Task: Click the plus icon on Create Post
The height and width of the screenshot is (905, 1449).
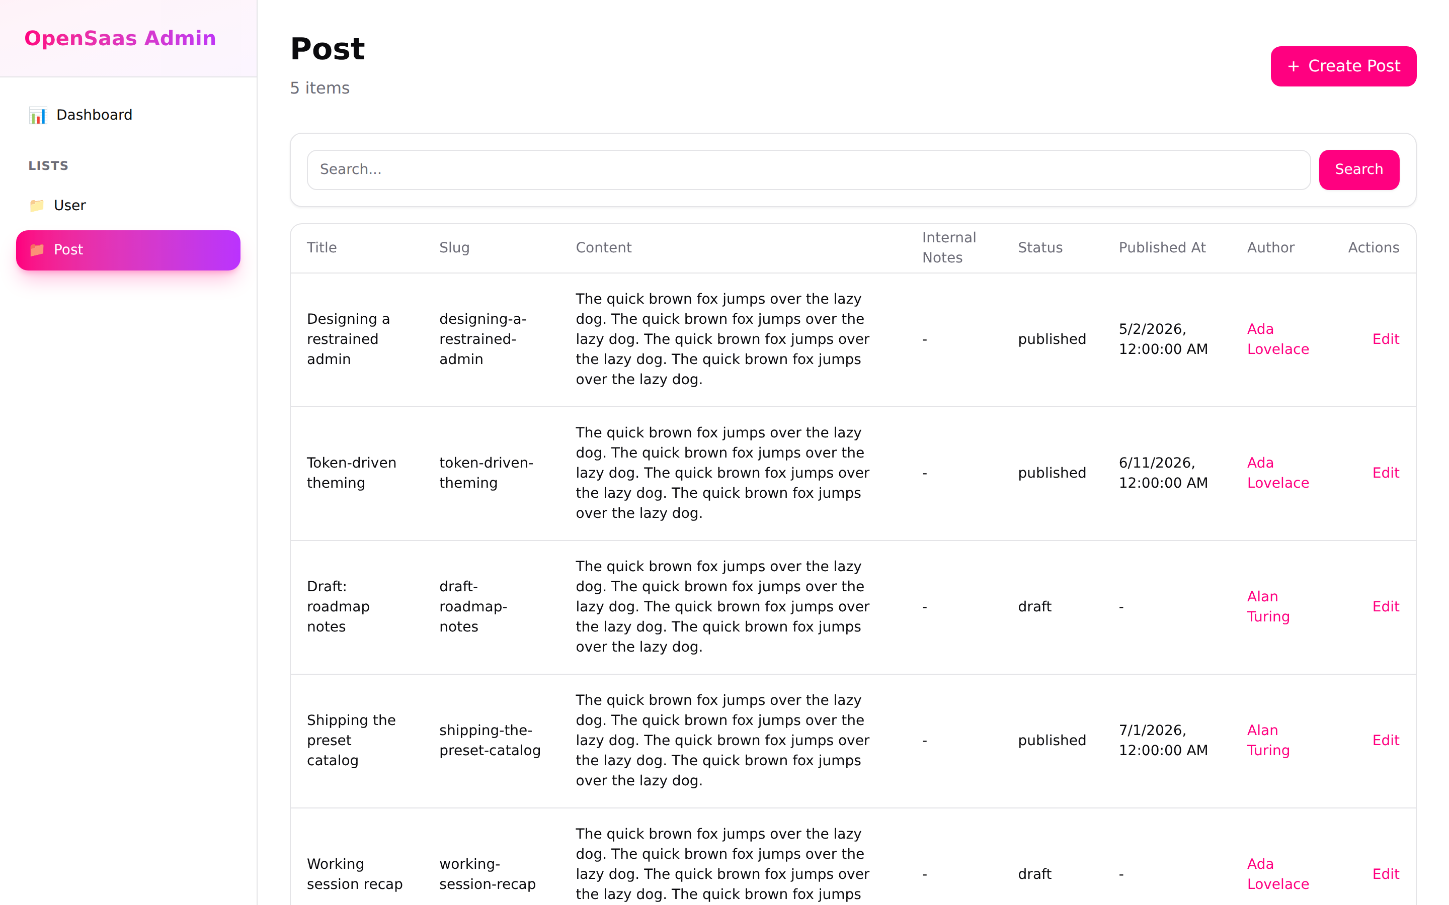Action: click(1294, 66)
